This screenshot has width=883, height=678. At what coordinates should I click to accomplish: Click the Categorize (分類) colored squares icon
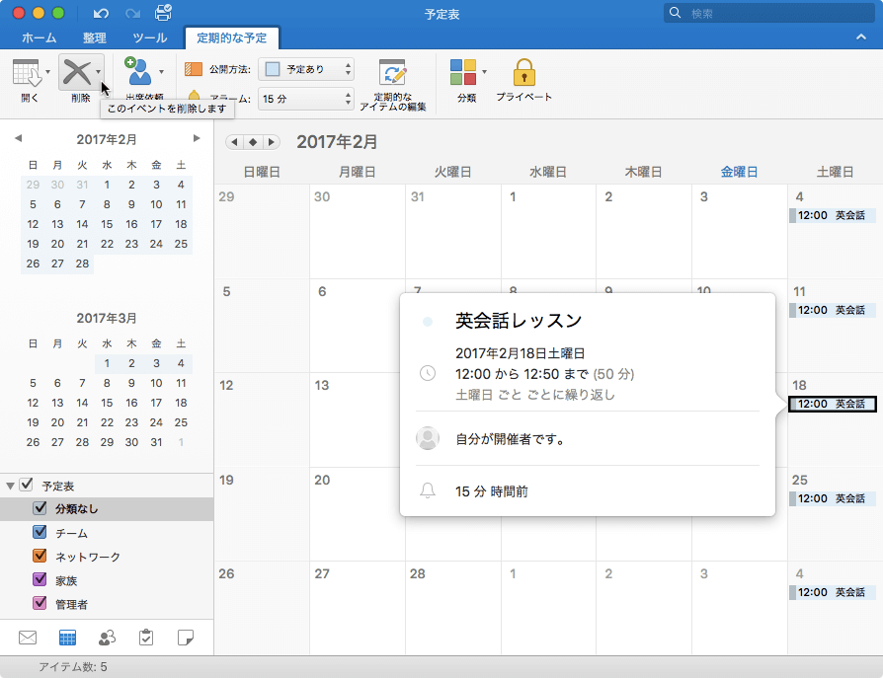click(x=463, y=72)
